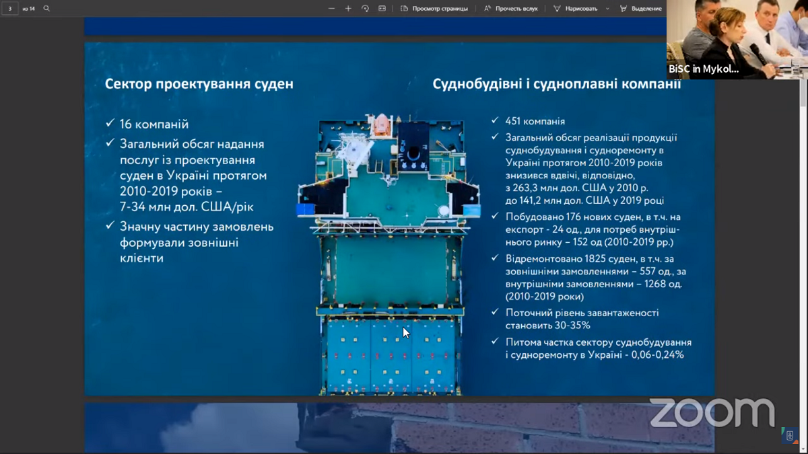Zoom out with the minus icon

(x=331, y=9)
